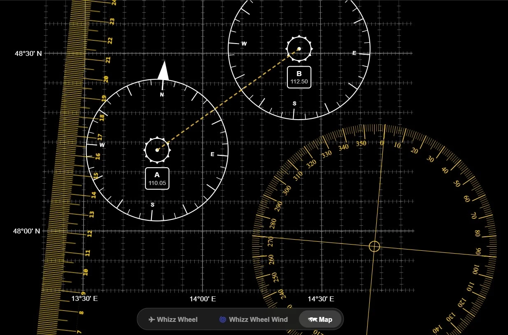Viewport: 508px width, 335px height.
Task: Click the protractor 0 degree mark
Action: pyautogui.click(x=382, y=143)
